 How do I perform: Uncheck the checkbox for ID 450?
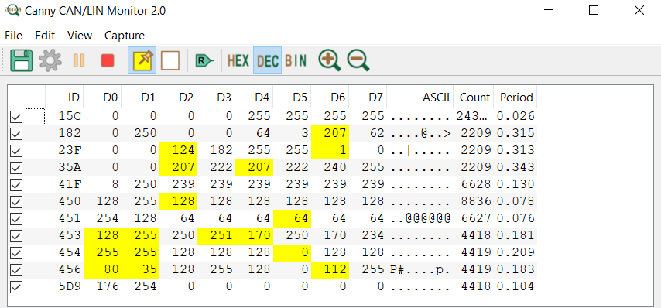16,202
